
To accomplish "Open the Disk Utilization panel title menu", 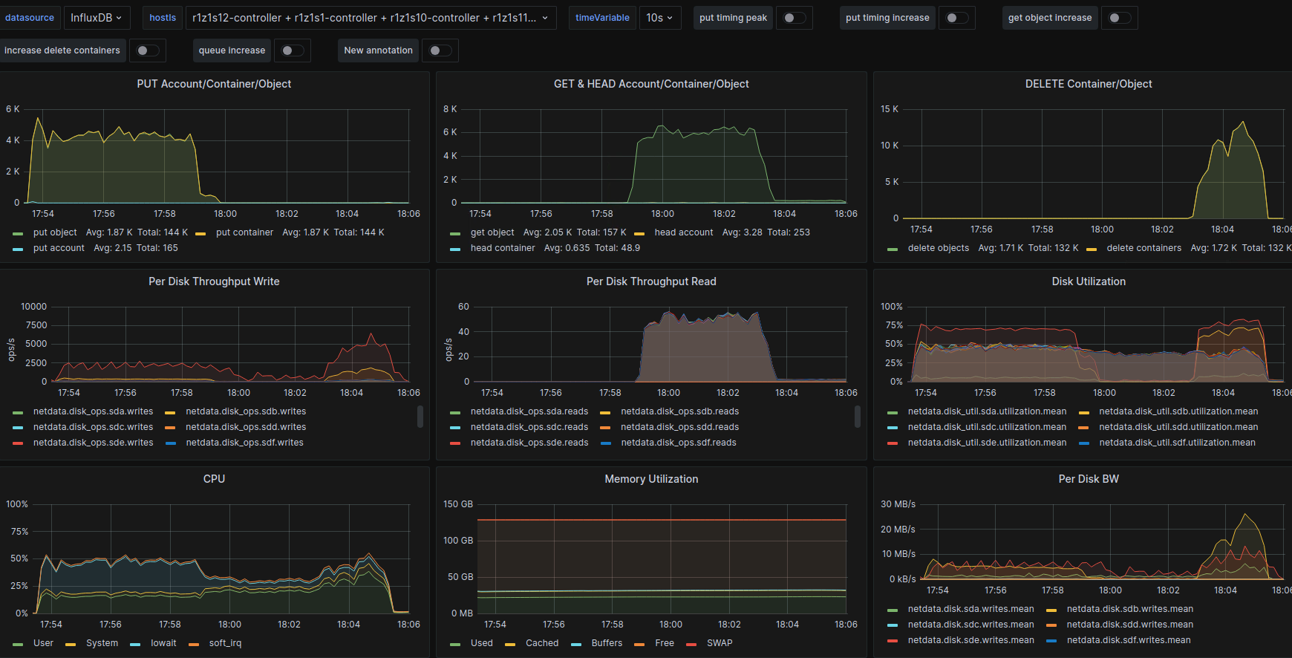I will coord(1088,281).
